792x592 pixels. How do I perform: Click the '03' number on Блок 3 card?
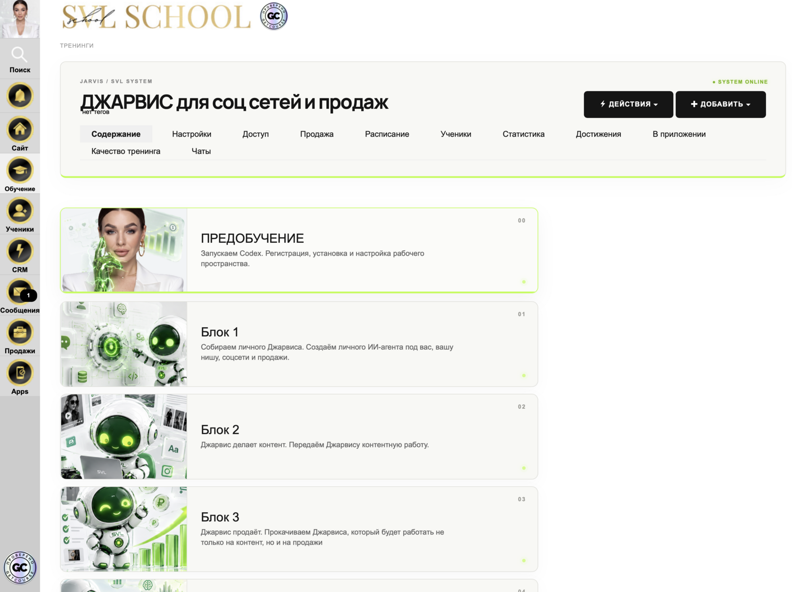coord(521,499)
